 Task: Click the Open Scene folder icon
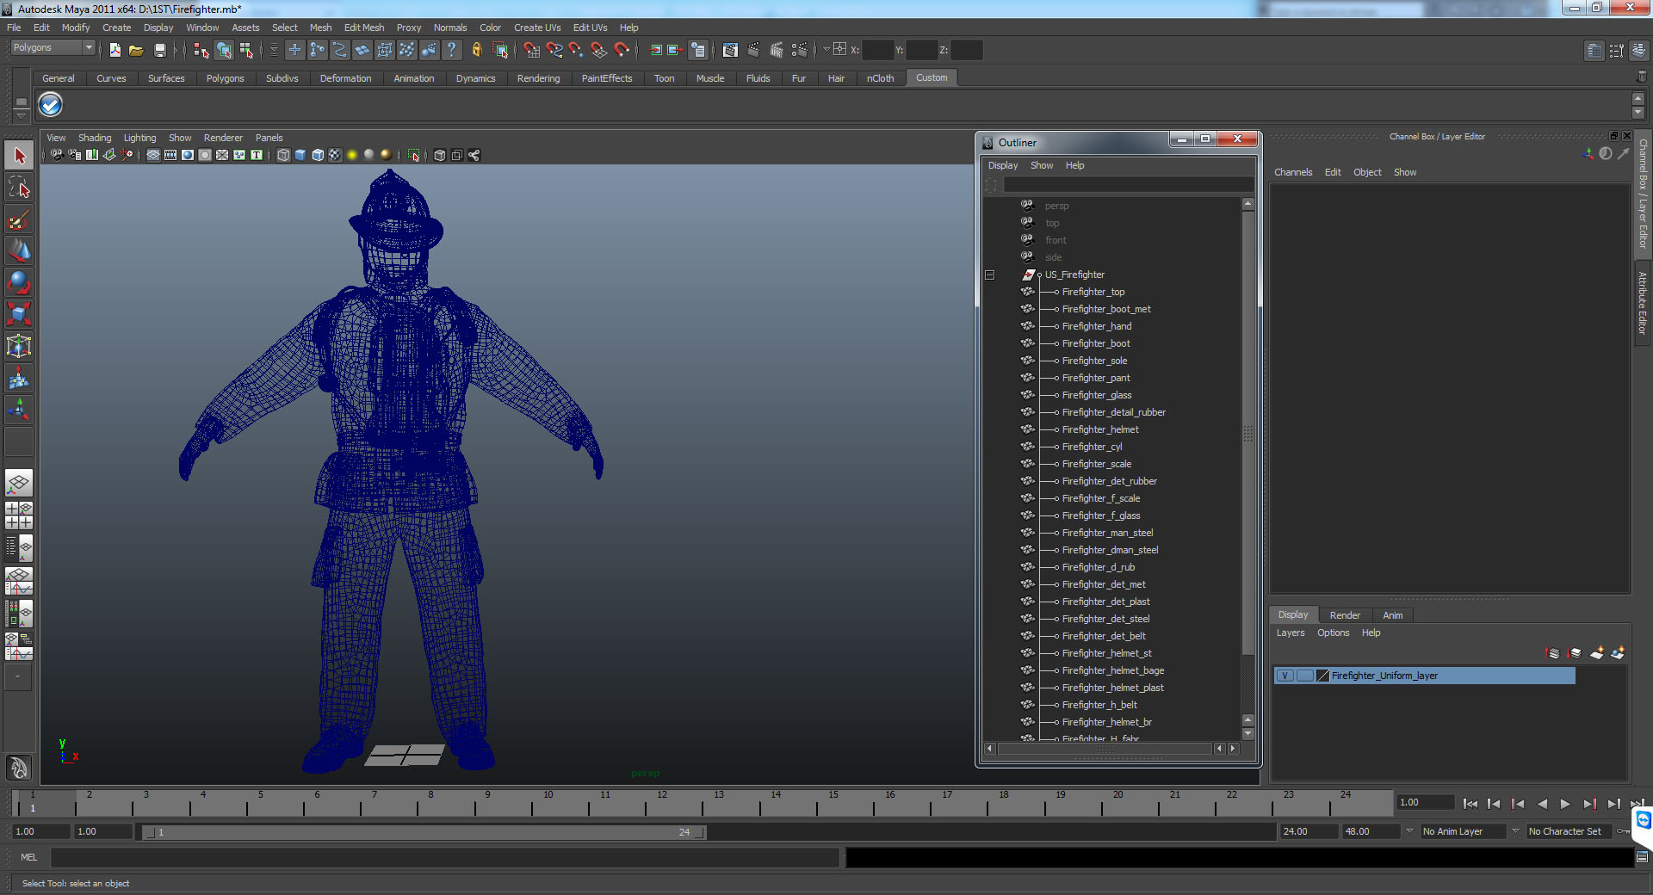[136, 51]
